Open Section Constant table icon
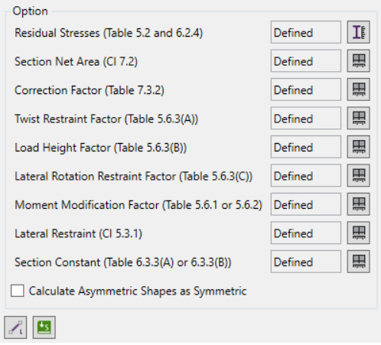Screen dimensions: 381x345 [x=358, y=262]
